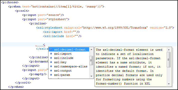Click the bullet icon beside xsl:param
Image resolution: width=178 pixels, height=90 pixels.
[x=51, y=75]
